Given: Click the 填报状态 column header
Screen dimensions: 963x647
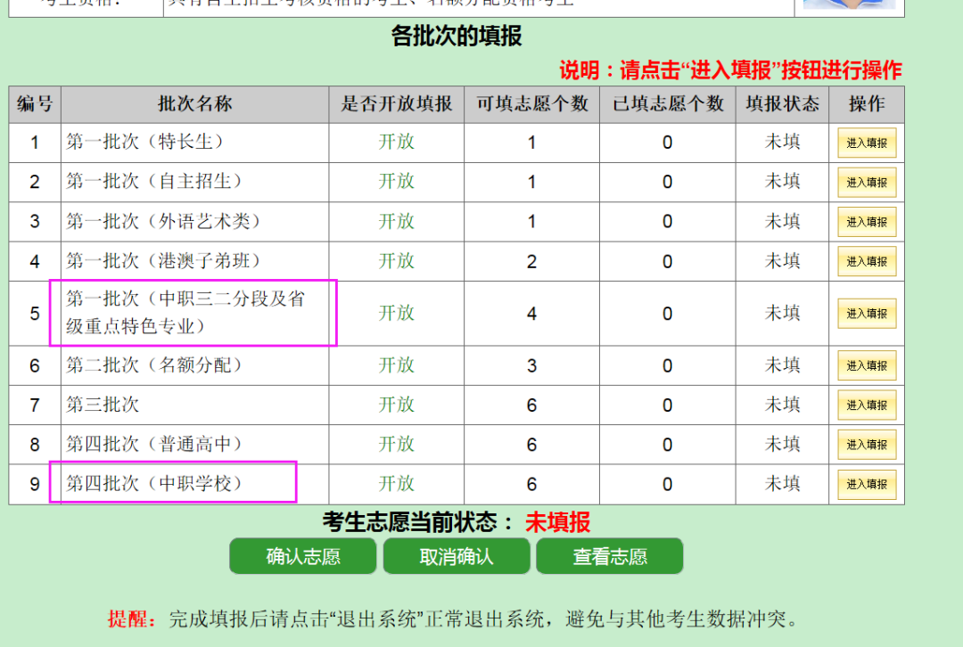Looking at the screenshot, I should 783,103.
